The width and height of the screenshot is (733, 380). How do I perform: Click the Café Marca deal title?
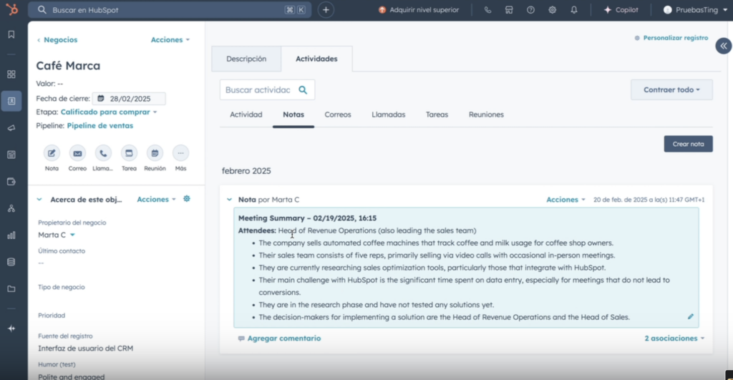click(68, 65)
